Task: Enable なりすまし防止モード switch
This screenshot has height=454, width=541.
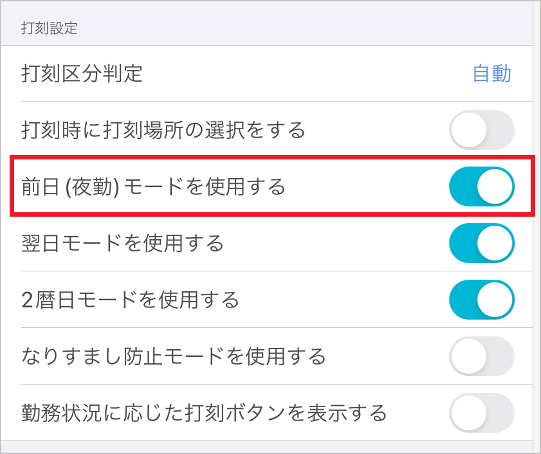Action: [482, 356]
